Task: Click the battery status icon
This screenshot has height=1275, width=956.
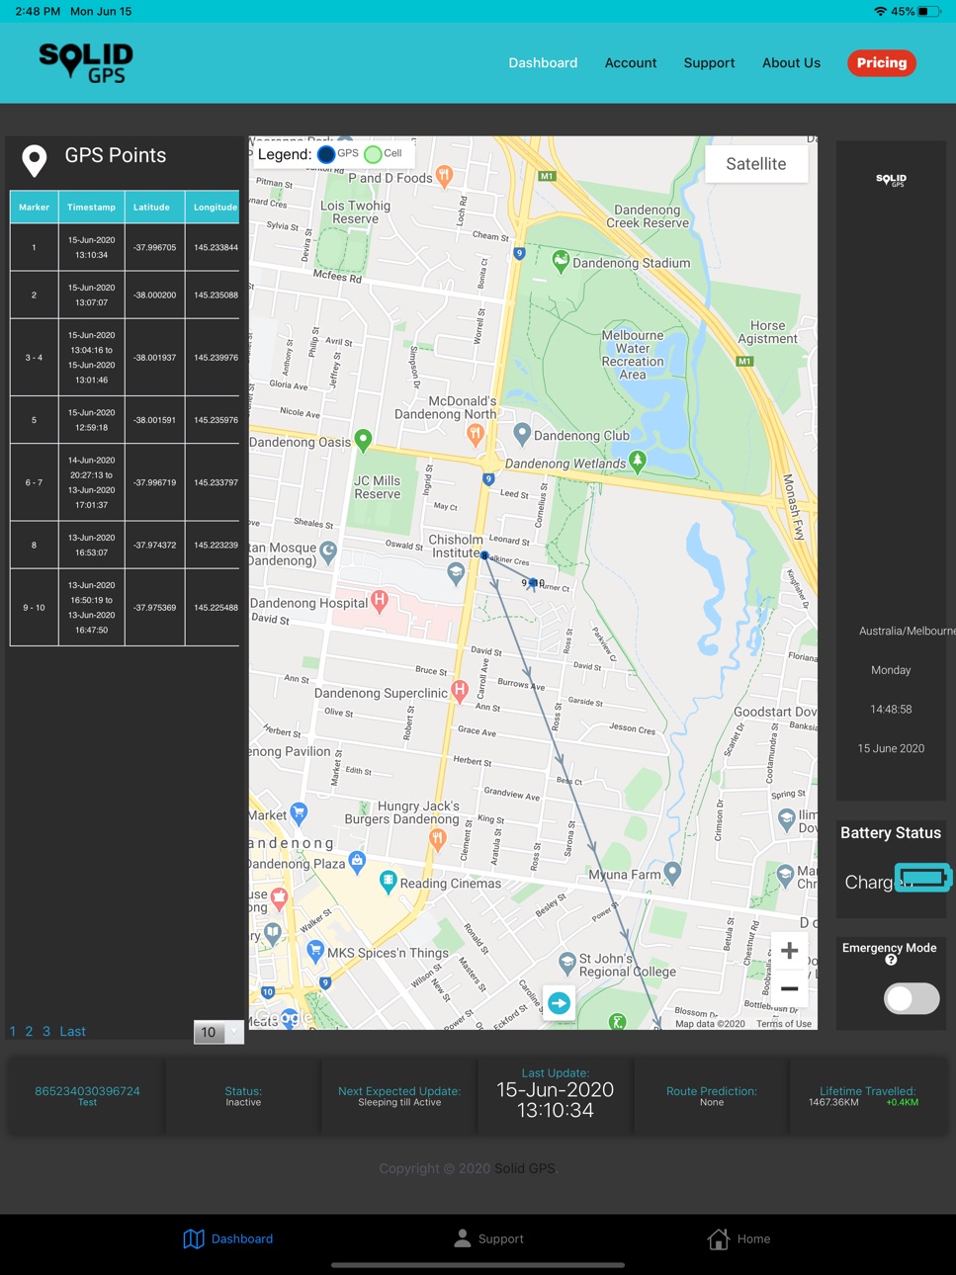Action: click(x=923, y=877)
